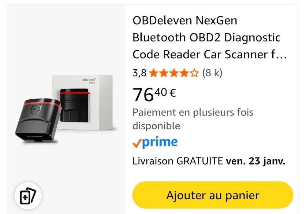Click the red 'Device' label on the packaging
The height and width of the screenshot is (214, 306).
(92, 83)
